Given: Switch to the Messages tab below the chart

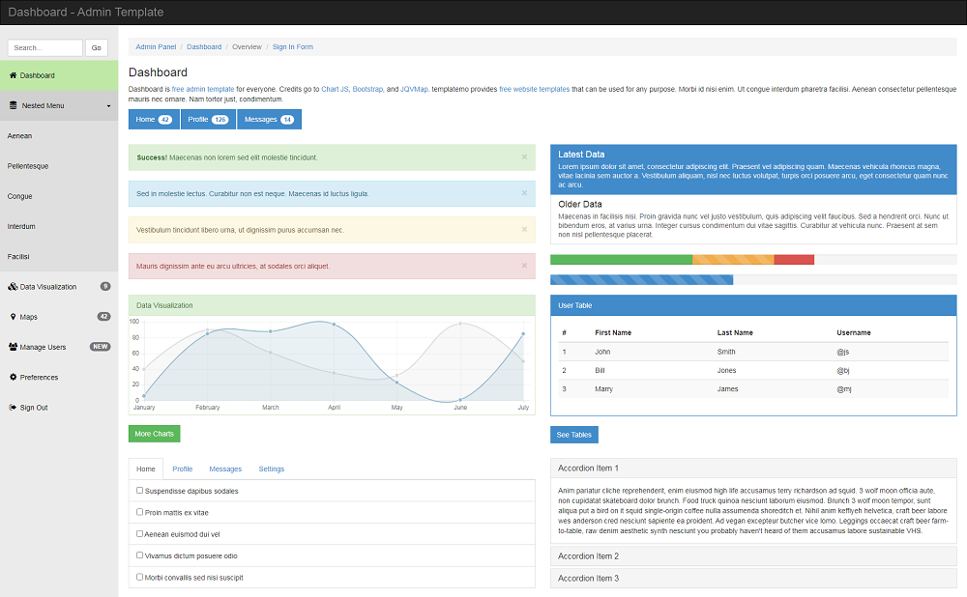Looking at the screenshot, I should click(225, 469).
